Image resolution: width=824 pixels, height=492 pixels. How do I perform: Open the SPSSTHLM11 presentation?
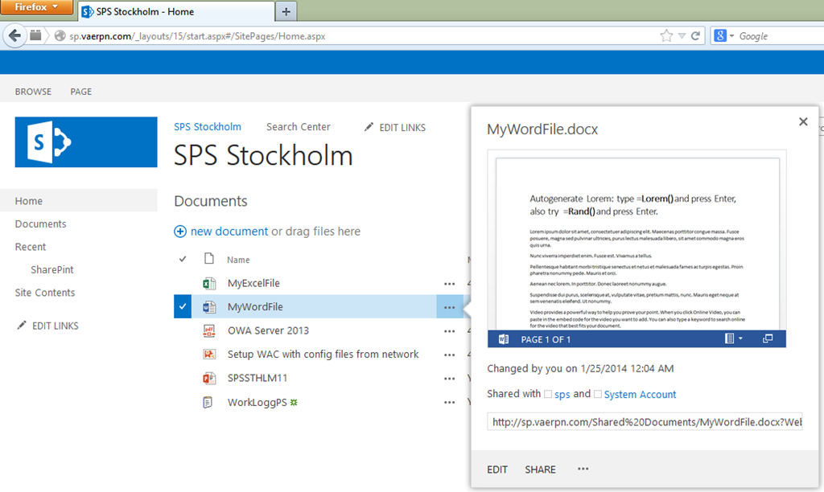coord(257,378)
